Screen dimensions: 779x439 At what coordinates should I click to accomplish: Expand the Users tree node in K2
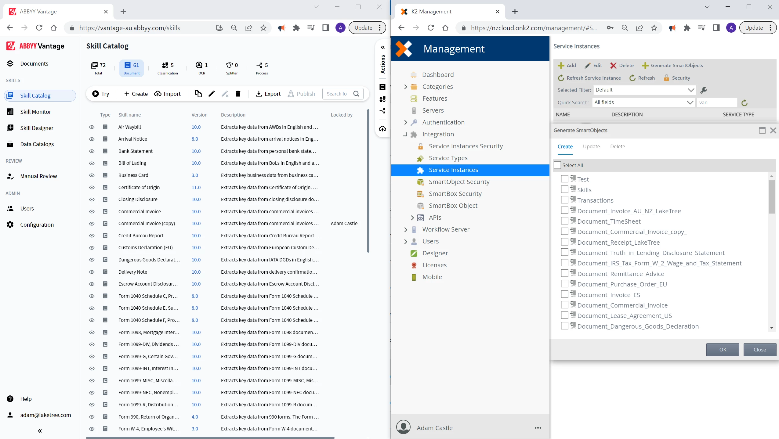[406, 241]
